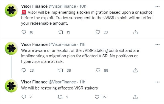The height and width of the screenshot is (104, 164).
Task: Open Visor Finance profile from first tweet name
Action: 34,6
